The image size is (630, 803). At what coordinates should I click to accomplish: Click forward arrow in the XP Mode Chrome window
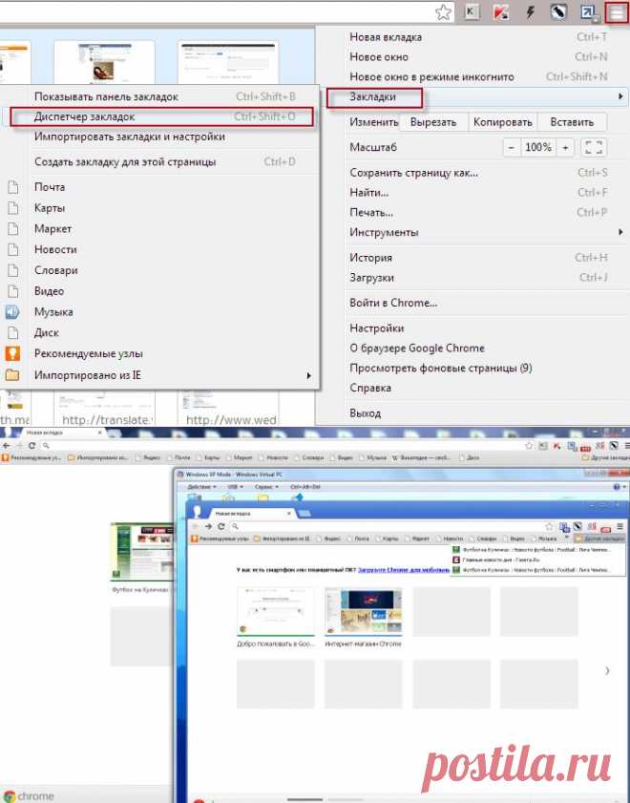coord(208,526)
